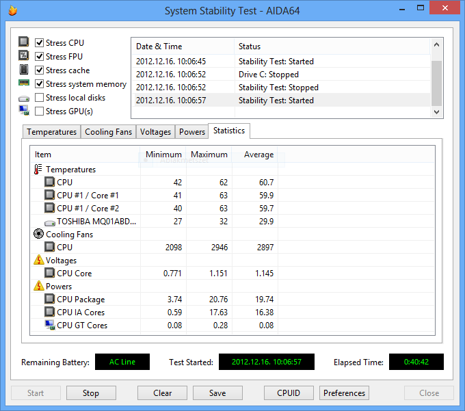Uncheck the Stress CPU checkbox
Screen dimensions: 465x411
(x=40, y=43)
